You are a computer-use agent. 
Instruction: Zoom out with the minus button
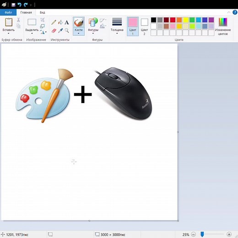193,234
